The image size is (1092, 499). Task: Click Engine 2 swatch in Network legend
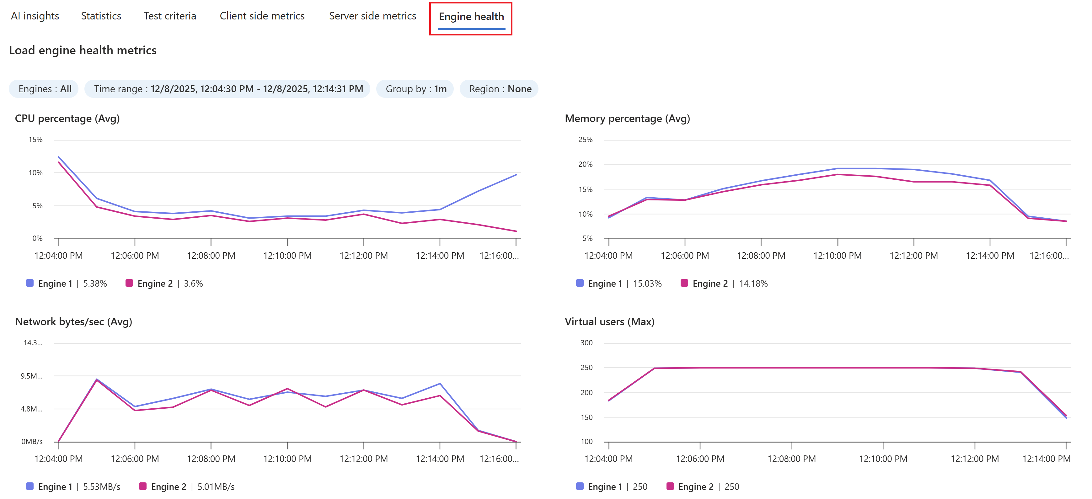pos(143,486)
